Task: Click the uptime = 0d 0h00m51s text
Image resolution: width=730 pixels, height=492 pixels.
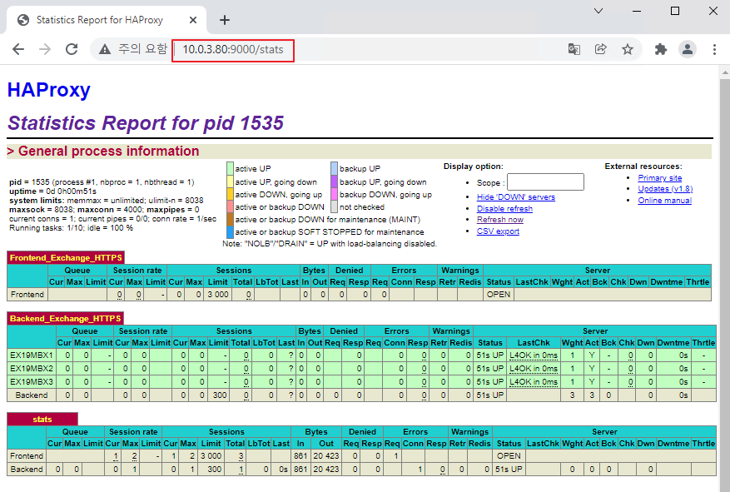Action: pyautogui.click(x=52, y=191)
